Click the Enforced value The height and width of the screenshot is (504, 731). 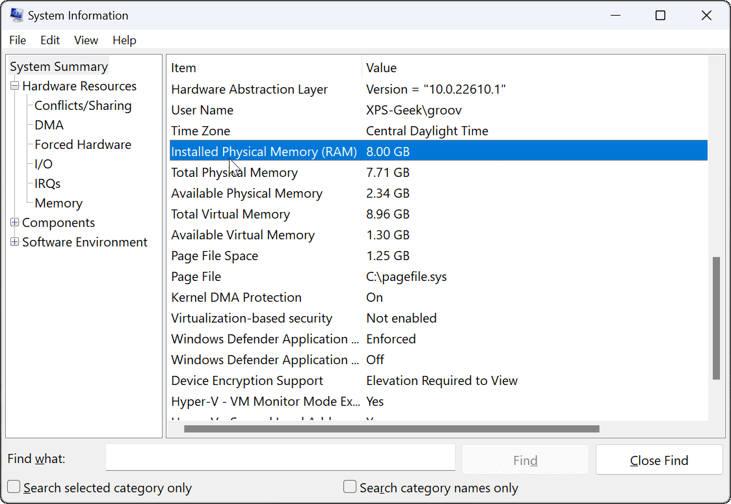click(391, 339)
